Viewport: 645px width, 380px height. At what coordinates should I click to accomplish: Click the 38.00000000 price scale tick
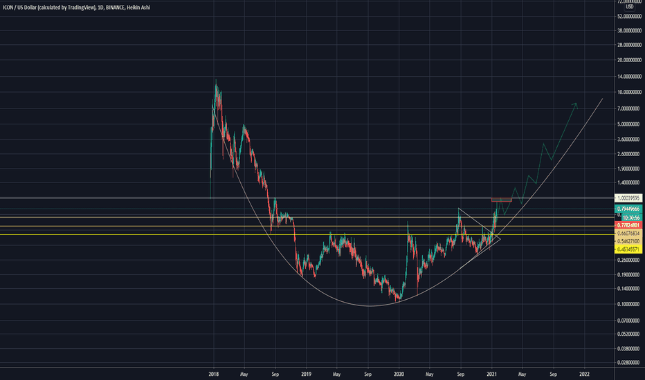click(x=629, y=30)
